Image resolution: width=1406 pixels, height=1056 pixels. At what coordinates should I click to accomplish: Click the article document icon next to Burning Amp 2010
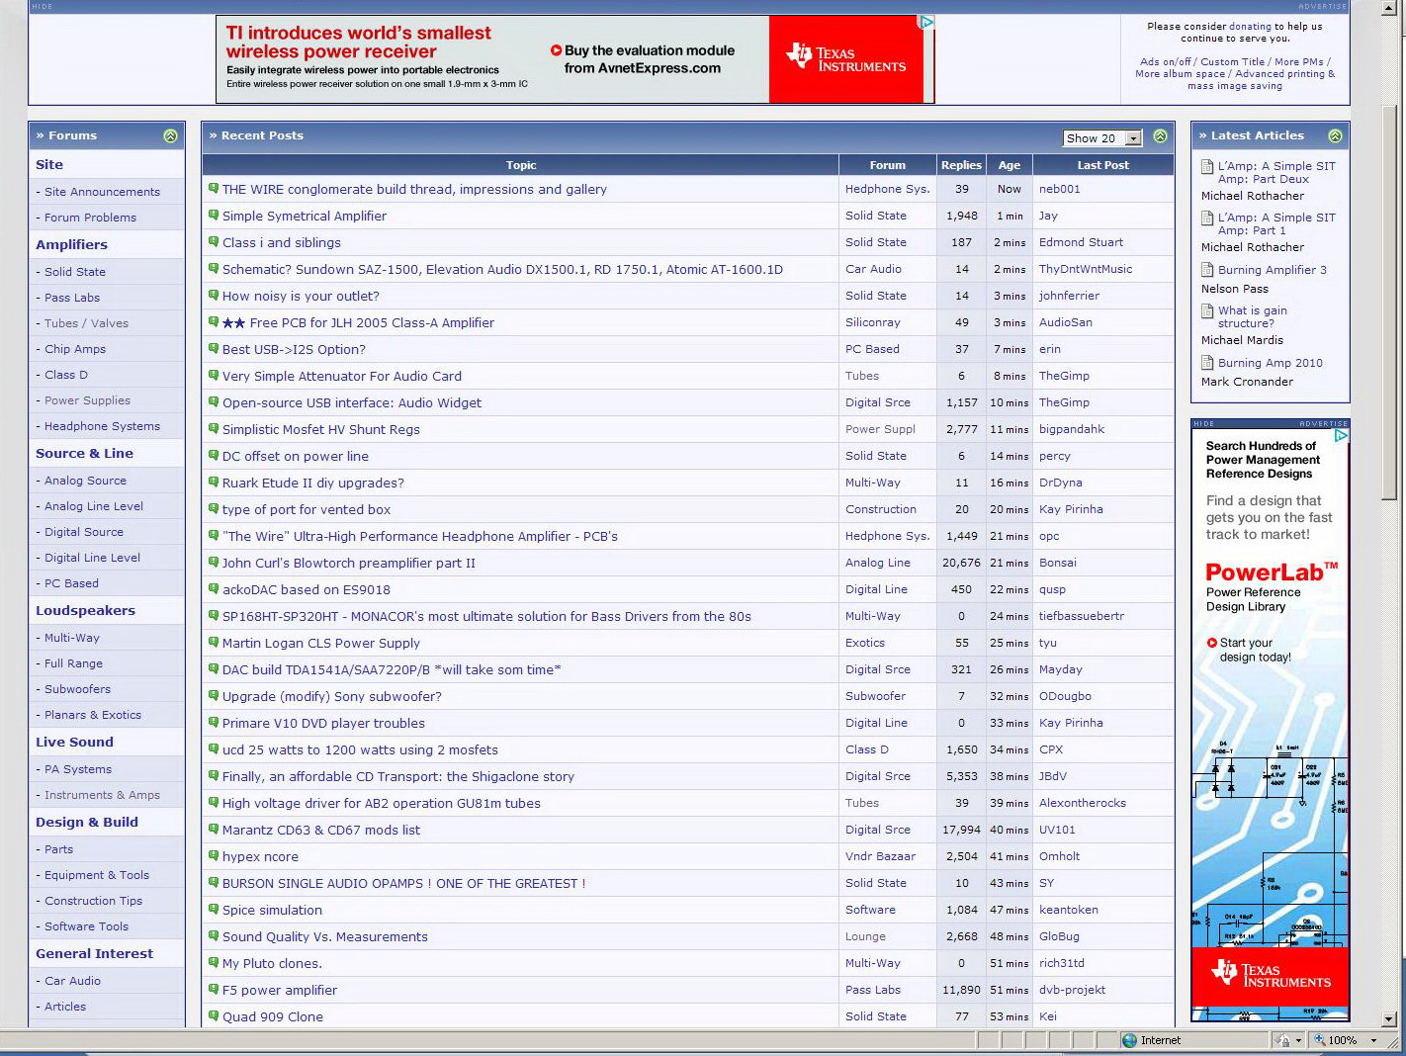[x=1207, y=363]
